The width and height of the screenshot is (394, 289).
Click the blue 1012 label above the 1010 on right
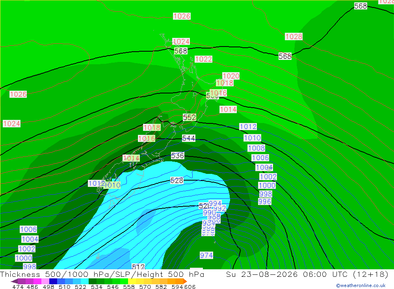[x=248, y=127]
